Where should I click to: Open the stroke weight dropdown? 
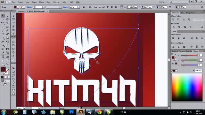click(44, 7)
